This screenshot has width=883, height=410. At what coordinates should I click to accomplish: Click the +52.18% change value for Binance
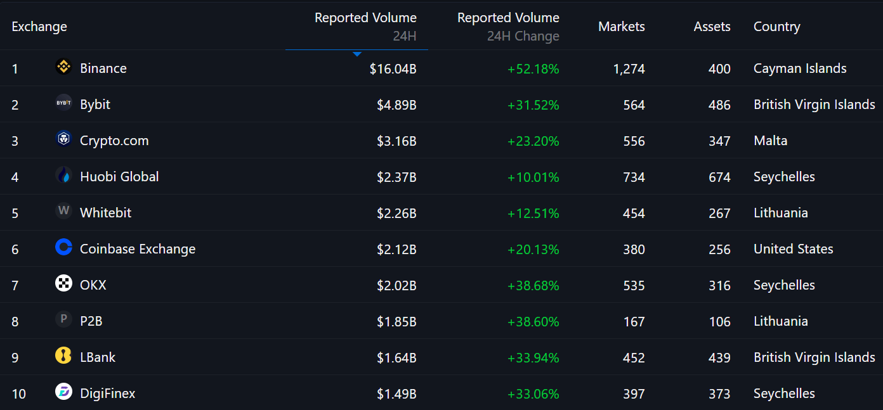[533, 68]
